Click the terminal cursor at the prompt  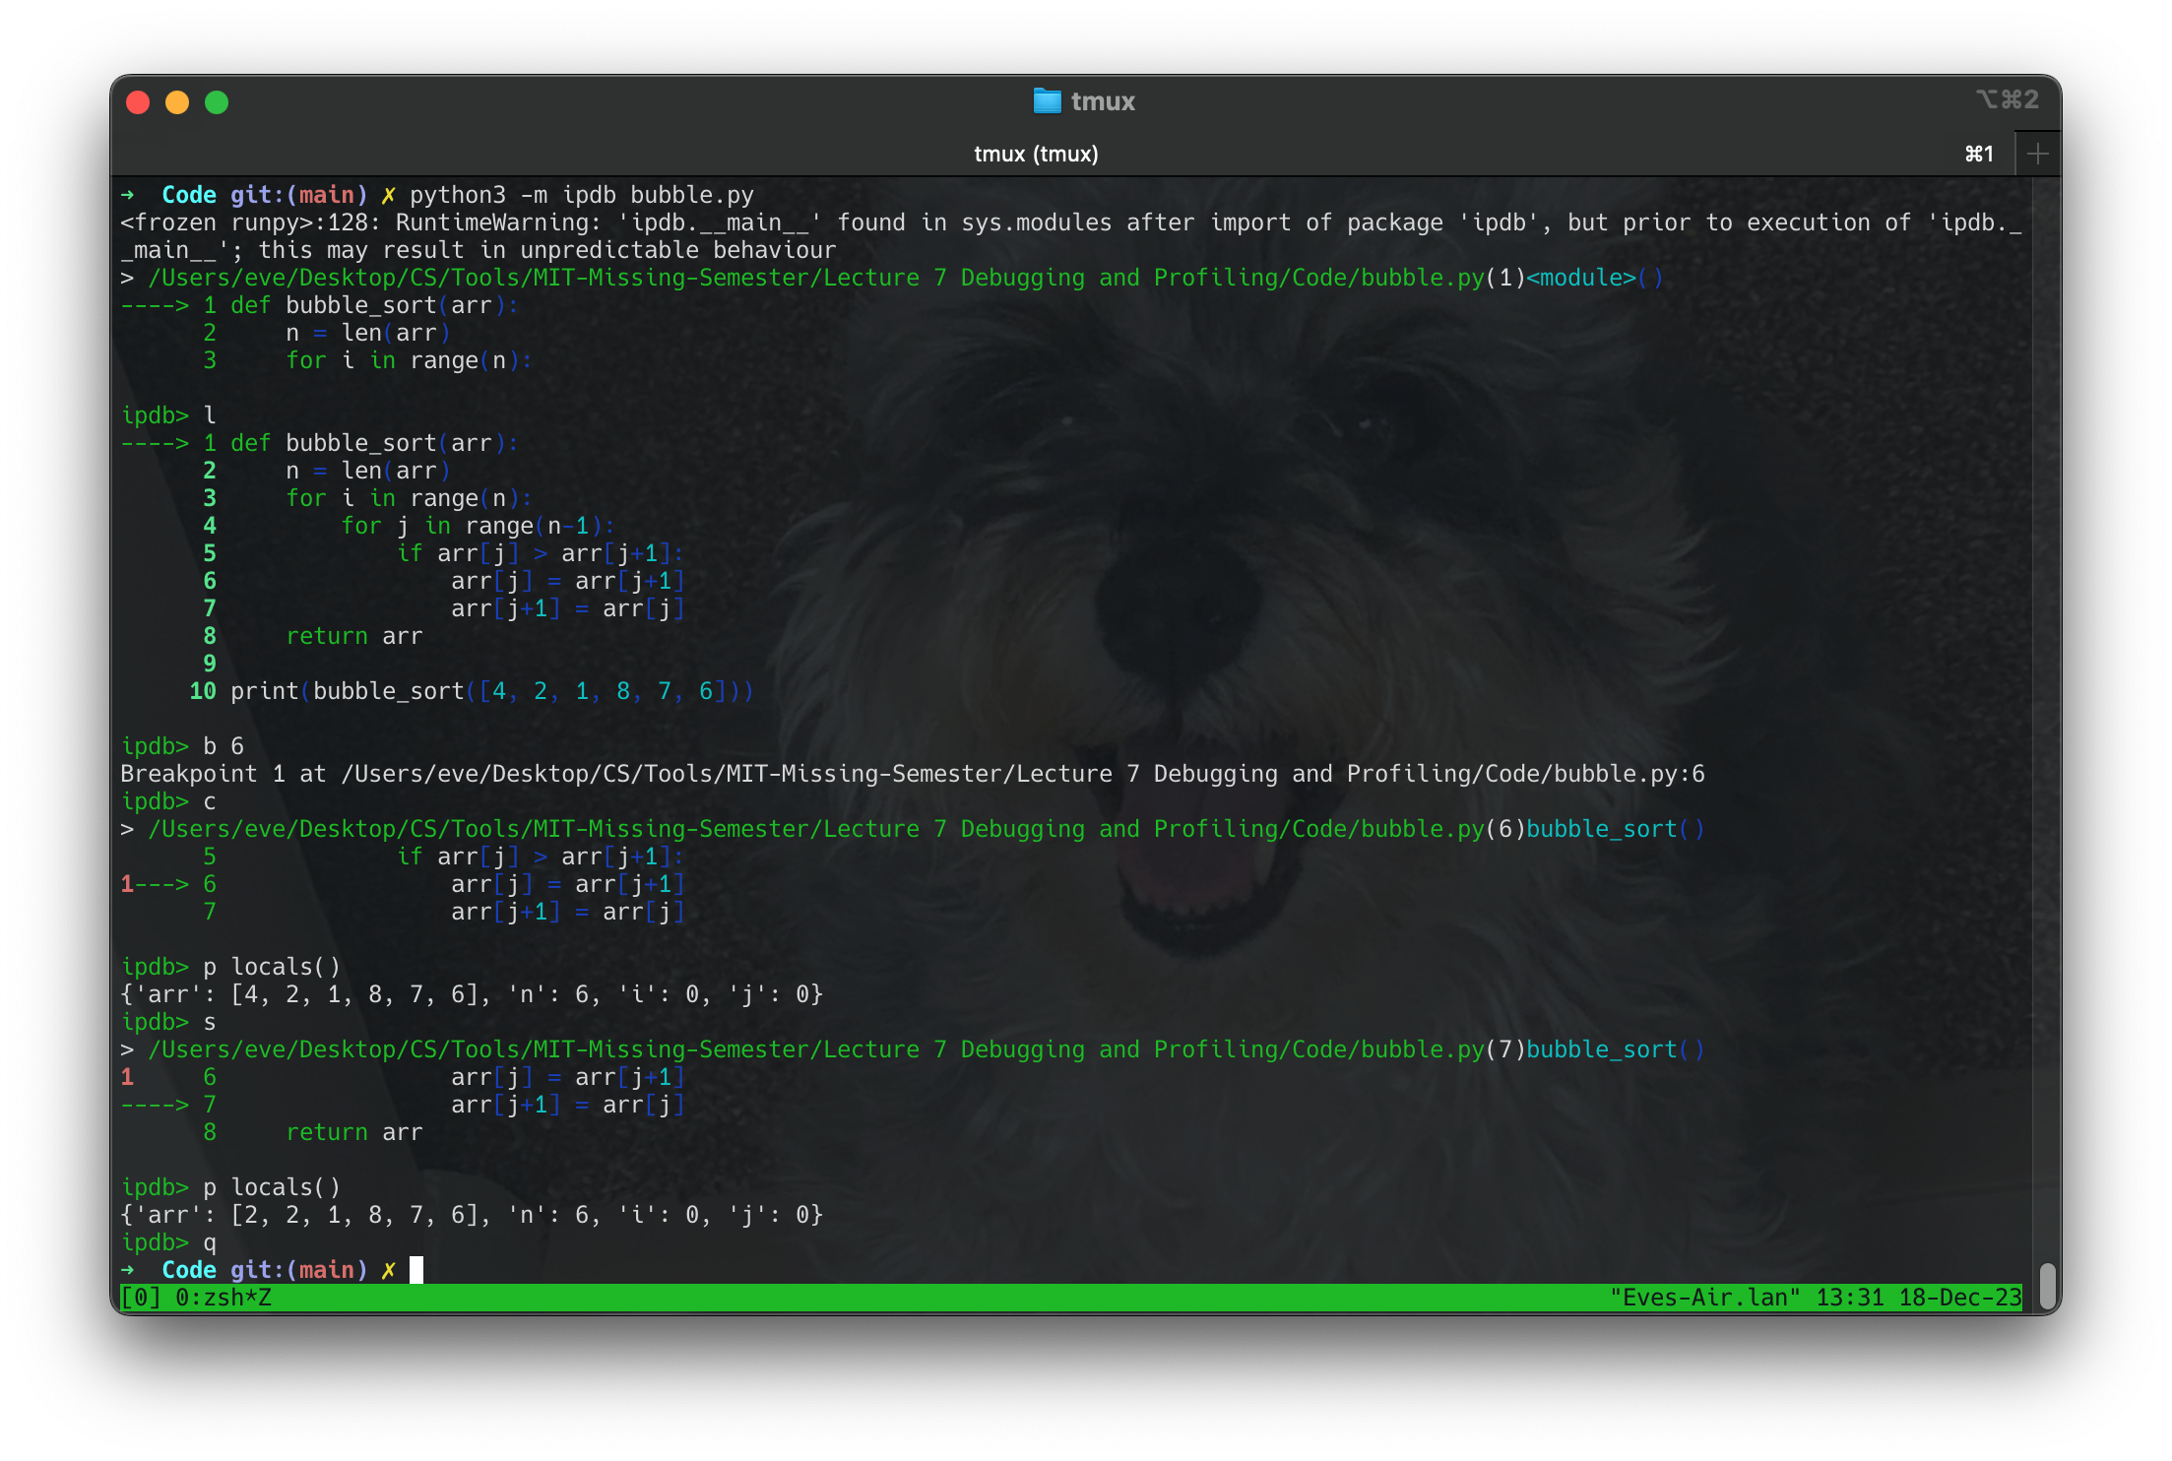(415, 1270)
